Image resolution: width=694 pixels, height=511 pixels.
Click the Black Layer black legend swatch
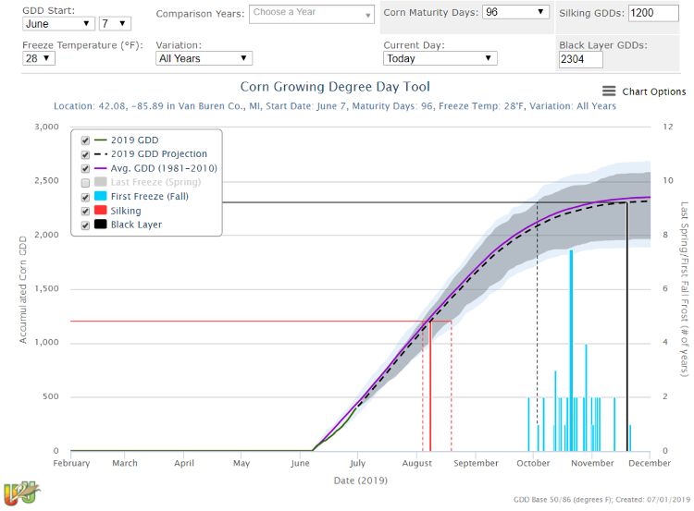101,225
